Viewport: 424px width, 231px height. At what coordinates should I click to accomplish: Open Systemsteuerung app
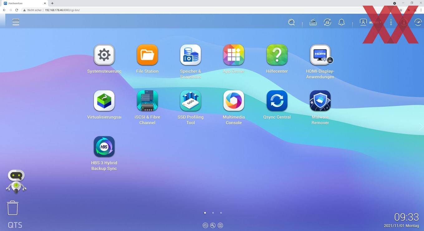pyautogui.click(x=104, y=55)
